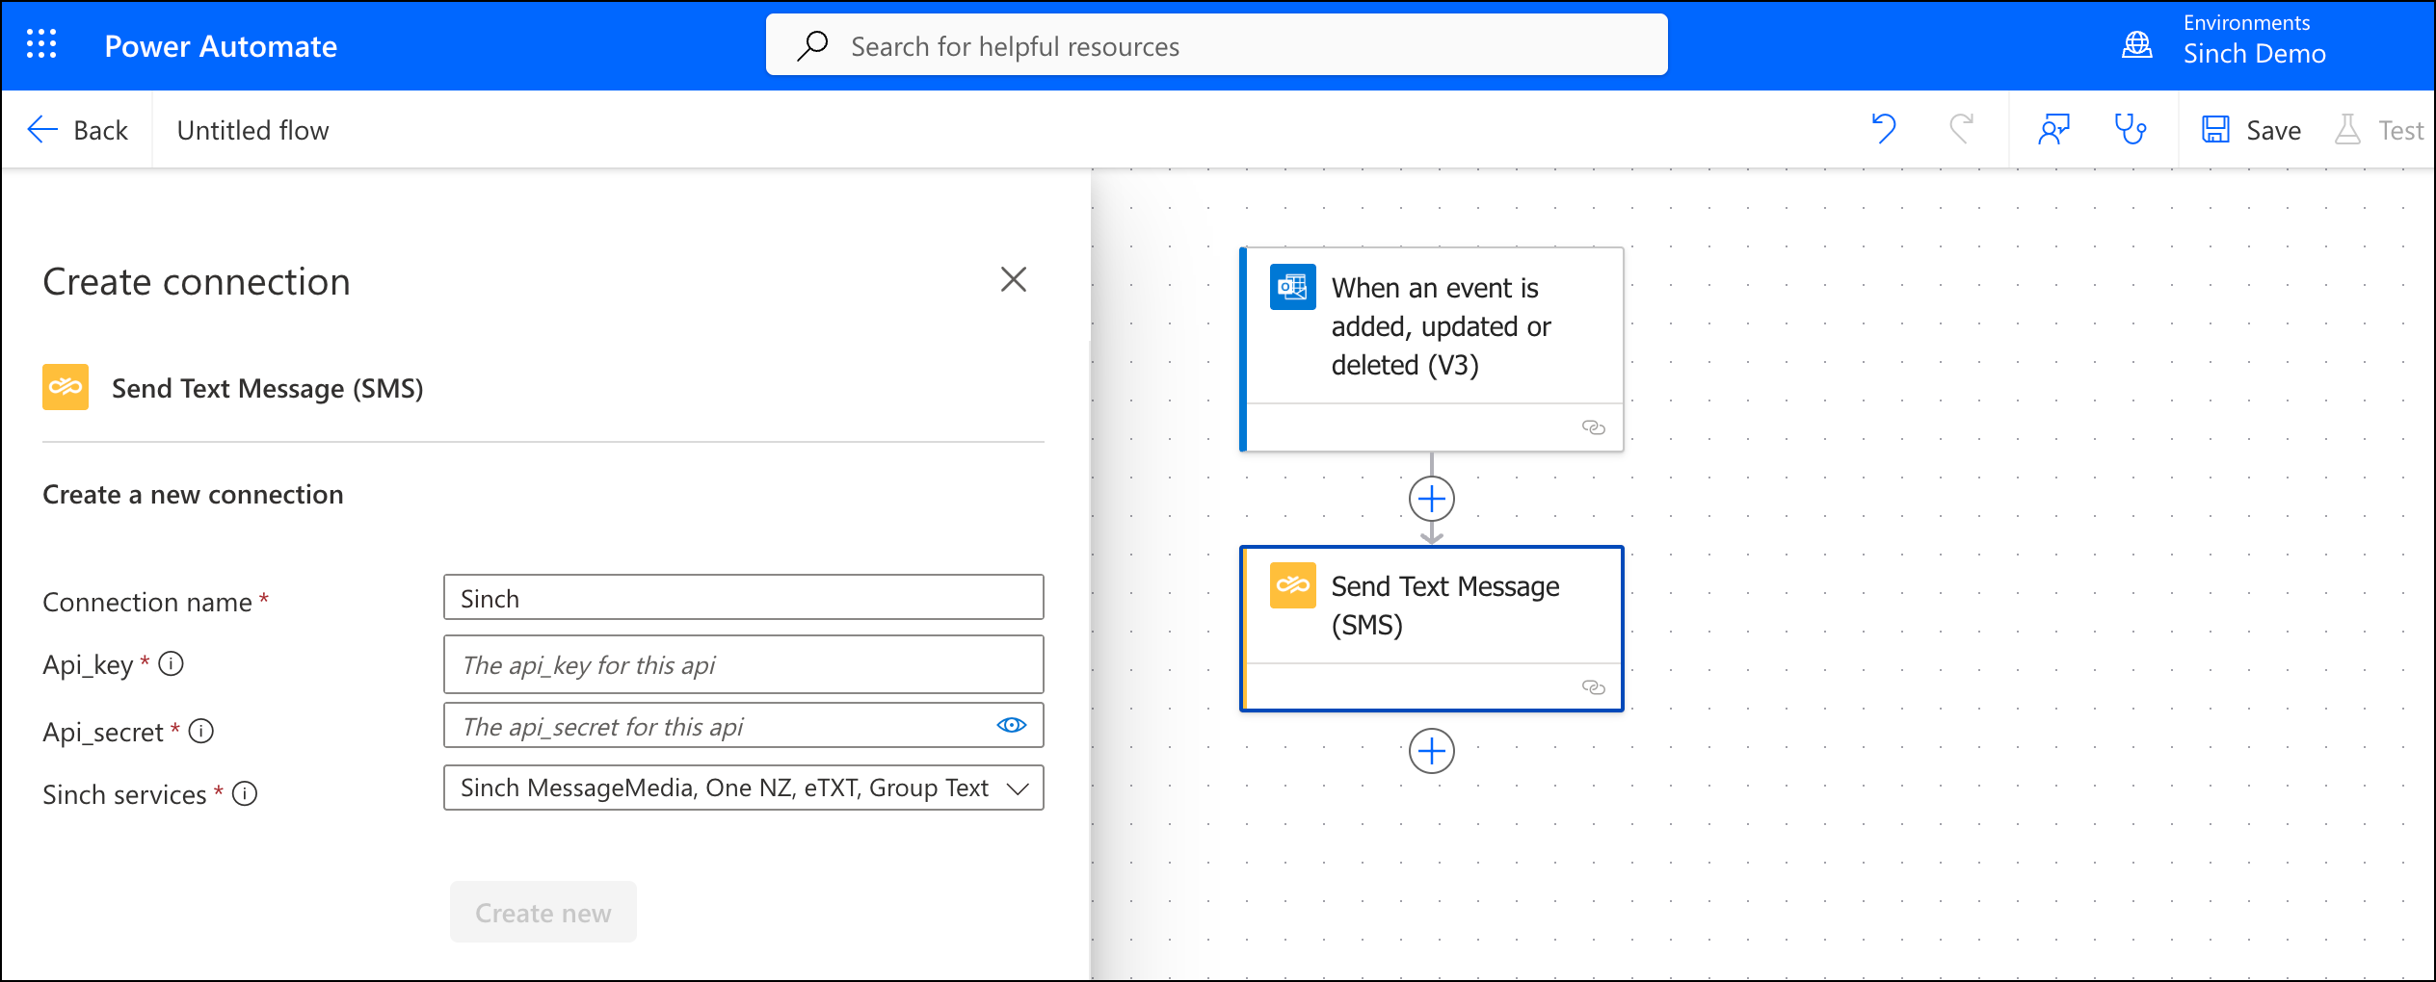Click the connection link icon on the trigger card
This screenshot has height=982, width=2436.
(x=1593, y=426)
